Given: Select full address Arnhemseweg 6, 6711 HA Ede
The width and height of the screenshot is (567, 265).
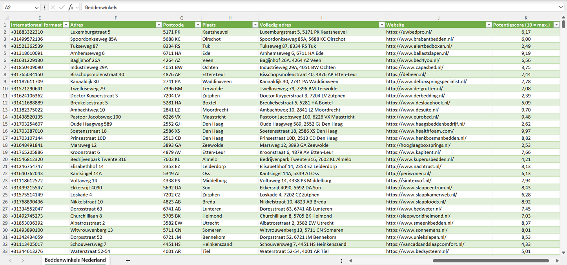Looking at the screenshot, I should tap(322, 53).
